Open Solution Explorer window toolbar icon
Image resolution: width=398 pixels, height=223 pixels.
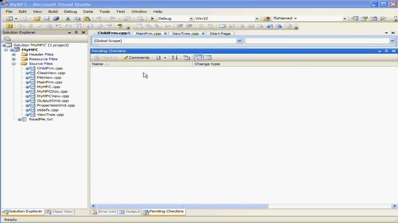tap(354, 19)
